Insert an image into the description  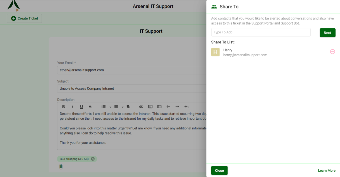tap(150, 107)
